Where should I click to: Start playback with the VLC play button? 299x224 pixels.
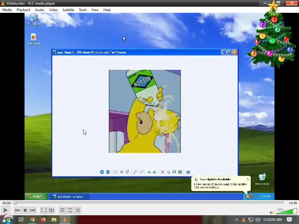point(5,211)
